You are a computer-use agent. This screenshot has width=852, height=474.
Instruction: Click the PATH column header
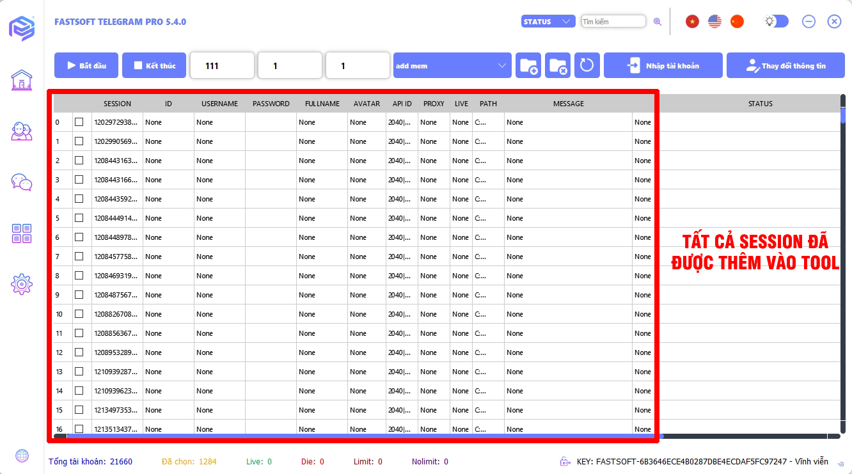click(488, 104)
